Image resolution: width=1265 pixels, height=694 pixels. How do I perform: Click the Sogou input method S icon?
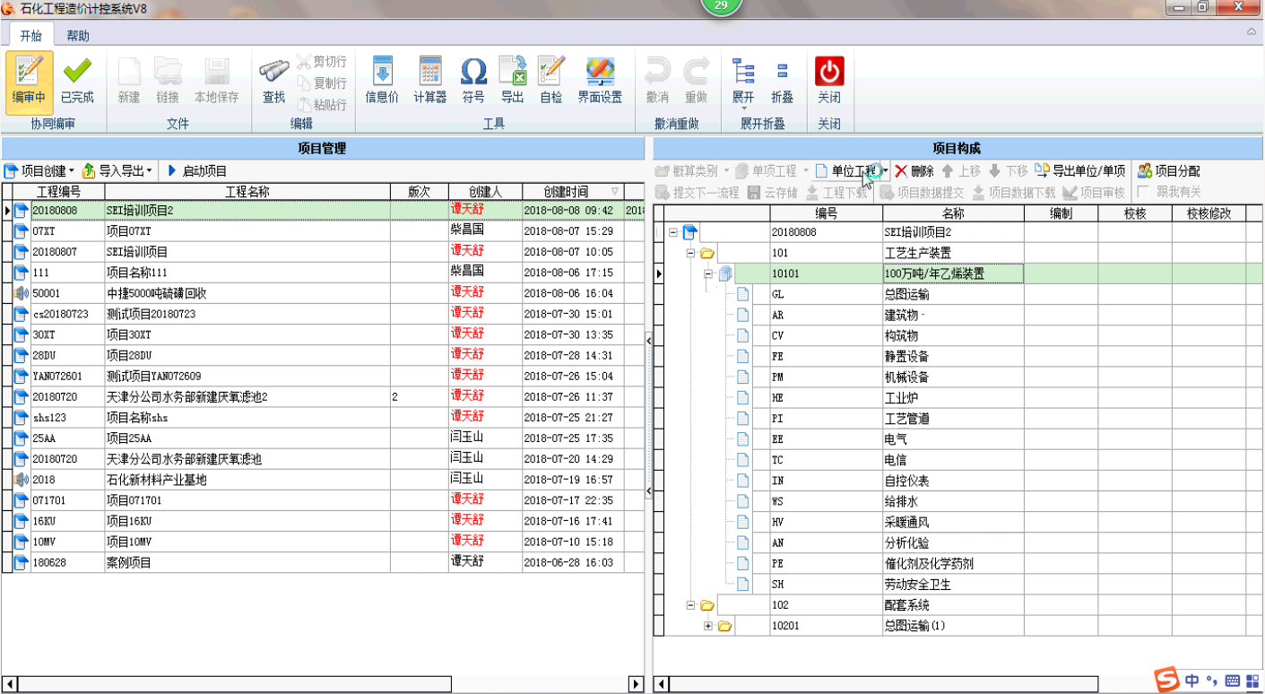click(x=1166, y=681)
